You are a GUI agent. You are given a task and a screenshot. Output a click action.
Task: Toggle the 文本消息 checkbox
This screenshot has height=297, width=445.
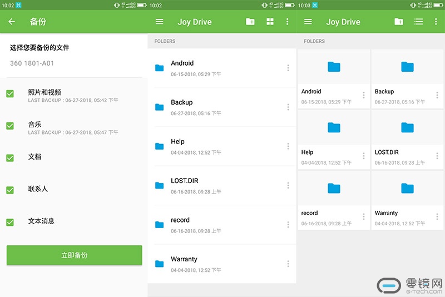10,222
